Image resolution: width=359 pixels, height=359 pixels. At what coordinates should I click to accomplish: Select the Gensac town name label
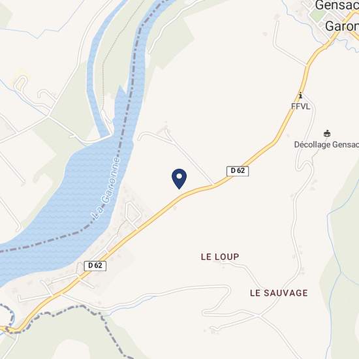pyautogui.click(x=337, y=5)
